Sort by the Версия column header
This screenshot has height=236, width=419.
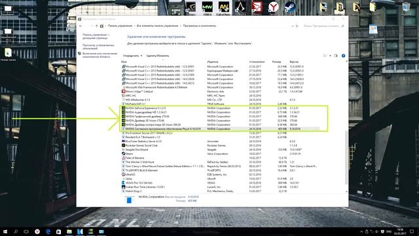pyautogui.click(x=294, y=62)
